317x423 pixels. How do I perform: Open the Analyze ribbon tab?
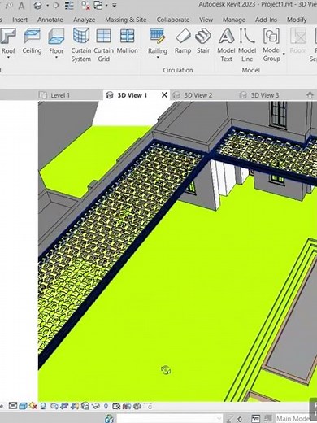point(84,20)
